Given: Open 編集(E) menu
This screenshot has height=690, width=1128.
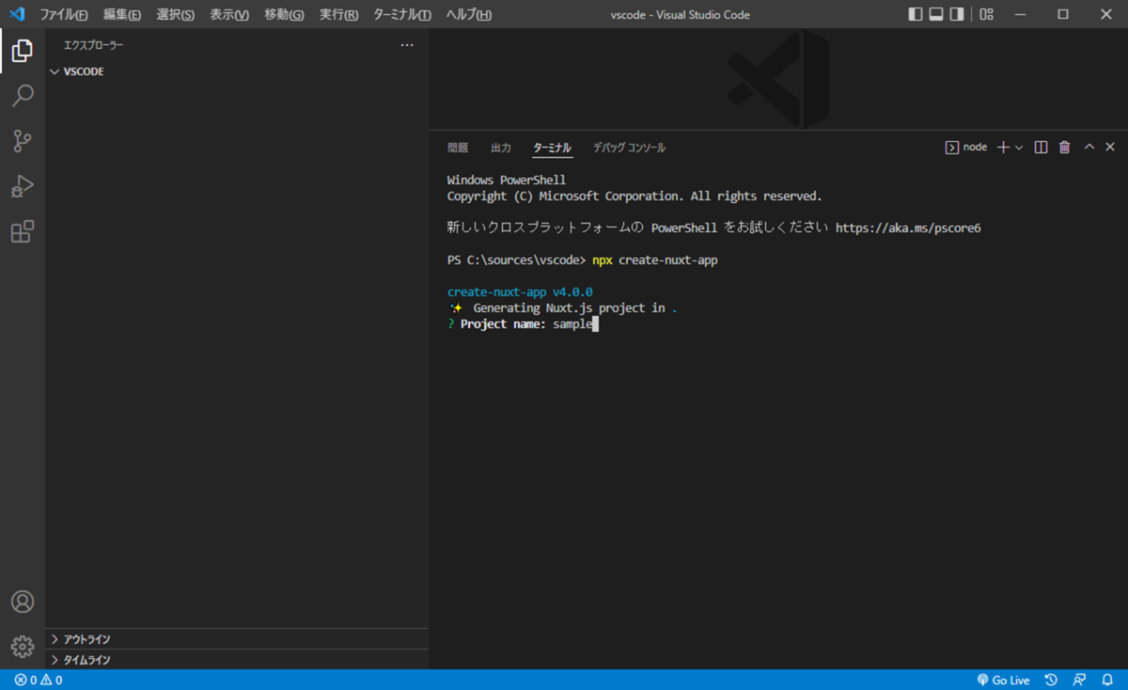Looking at the screenshot, I should pos(122,15).
